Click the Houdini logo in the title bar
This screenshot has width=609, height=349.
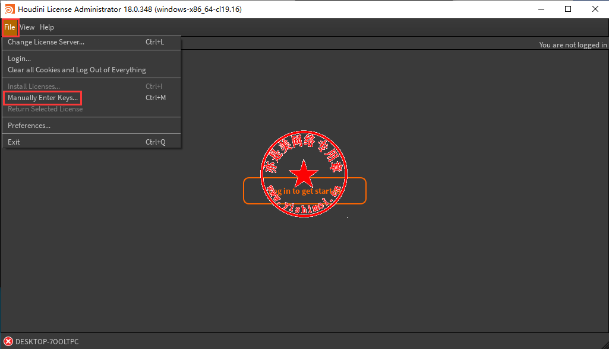coord(9,9)
